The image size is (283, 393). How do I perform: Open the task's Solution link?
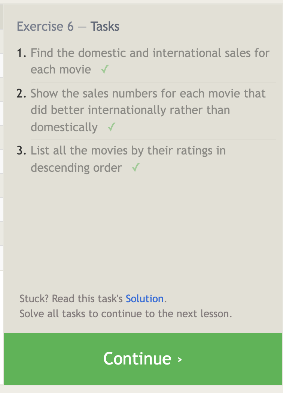click(144, 299)
